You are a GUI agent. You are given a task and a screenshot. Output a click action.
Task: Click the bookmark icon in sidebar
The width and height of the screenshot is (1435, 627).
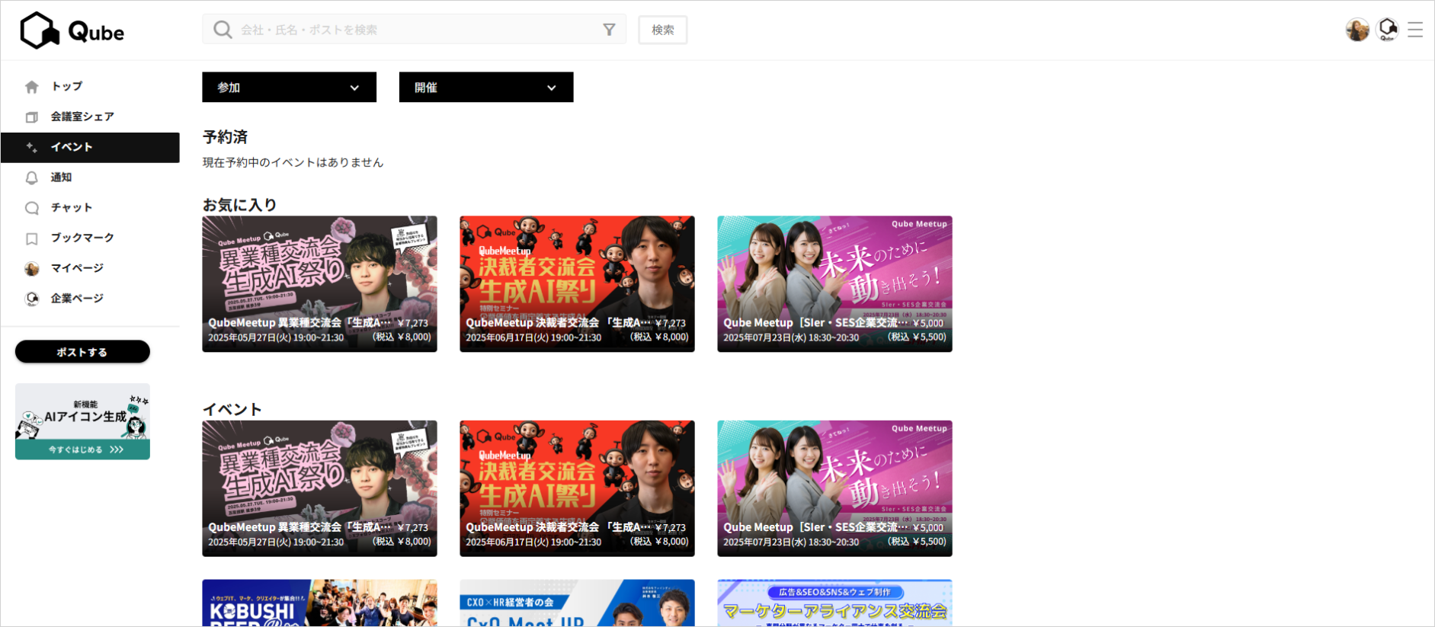point(32,238)
